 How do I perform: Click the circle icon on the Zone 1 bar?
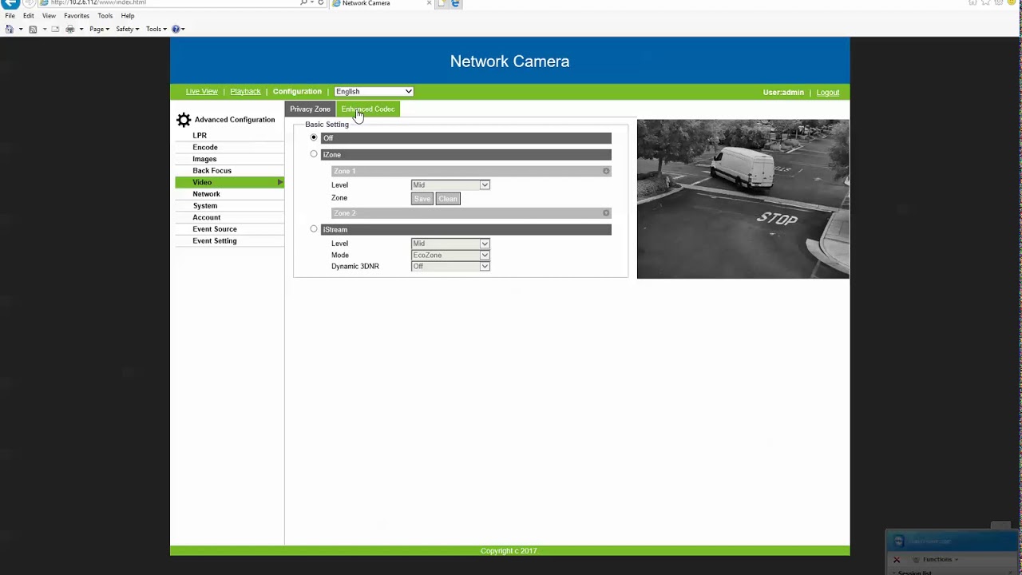pyautogui.click(x=606, y=171)
